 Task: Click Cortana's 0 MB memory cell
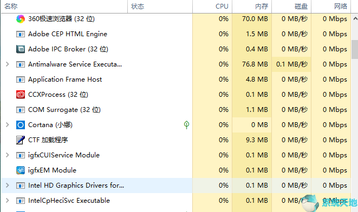click(252, 125)
